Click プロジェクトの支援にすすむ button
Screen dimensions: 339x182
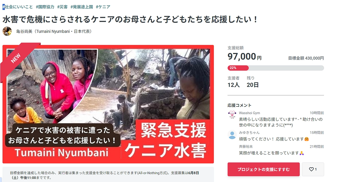click(x=264, y=169)
